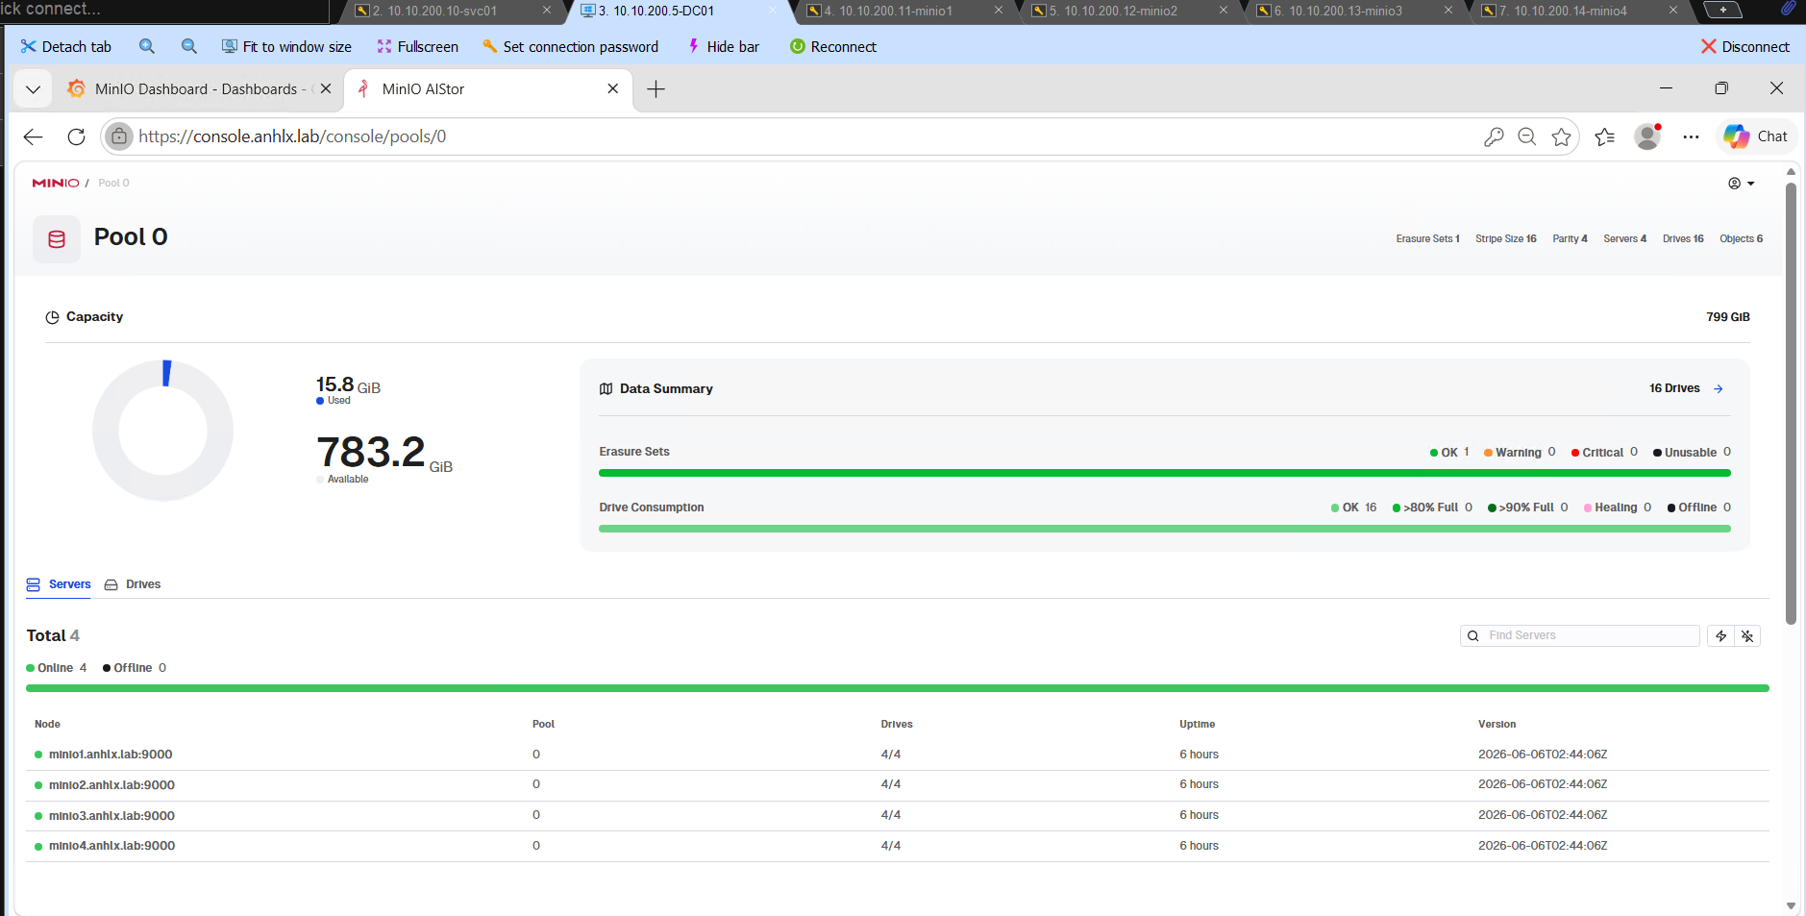
Task: Refresh the browser page
Action: [77, 136]
